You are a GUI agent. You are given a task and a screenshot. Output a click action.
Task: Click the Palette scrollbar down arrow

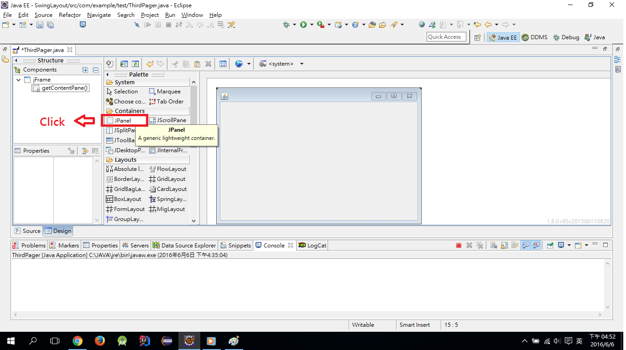(x=193, y=221)
